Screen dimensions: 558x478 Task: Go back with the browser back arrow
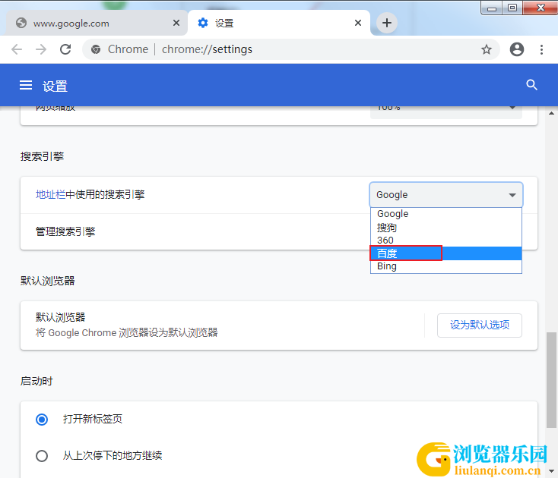point(17,49)
